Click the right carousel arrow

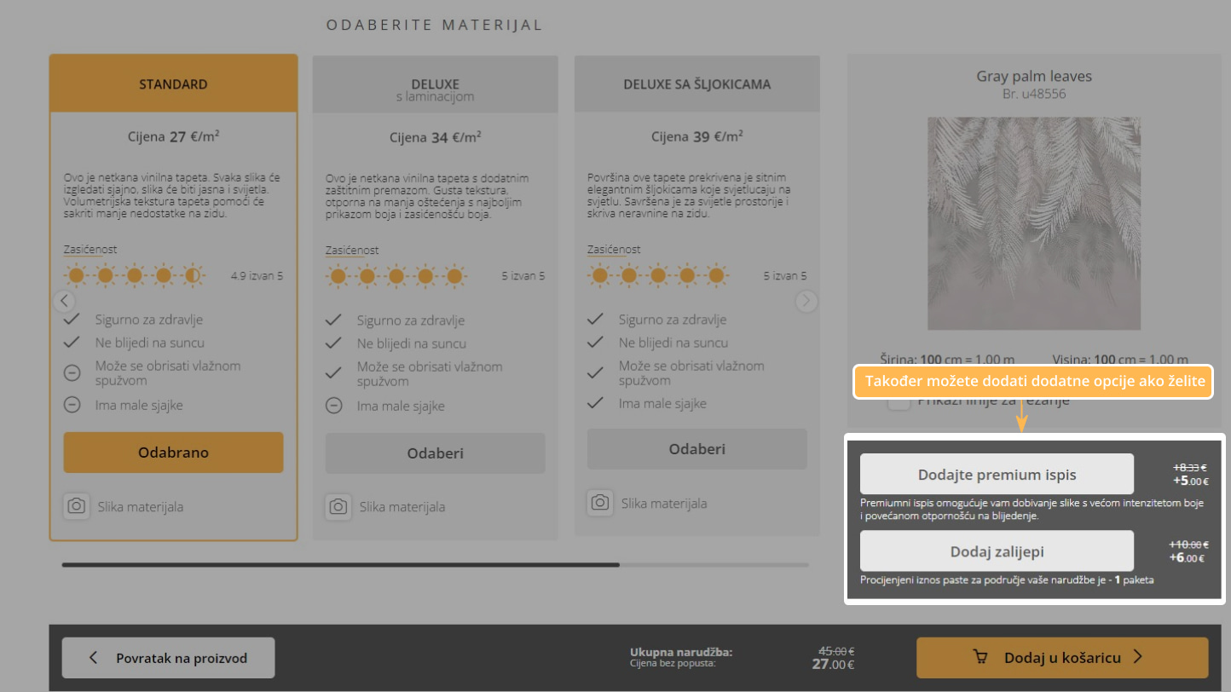[x=806, y=301]
